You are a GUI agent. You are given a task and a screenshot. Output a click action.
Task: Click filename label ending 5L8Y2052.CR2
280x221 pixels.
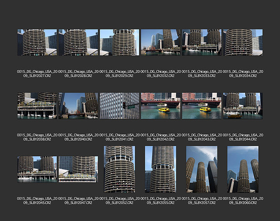point(119,201)
